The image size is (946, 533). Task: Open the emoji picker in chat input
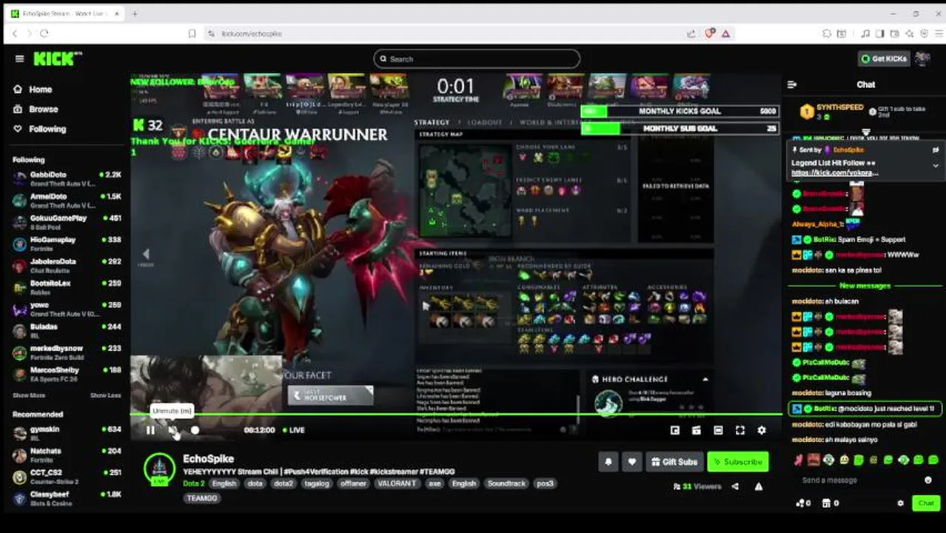pos(928,480)
